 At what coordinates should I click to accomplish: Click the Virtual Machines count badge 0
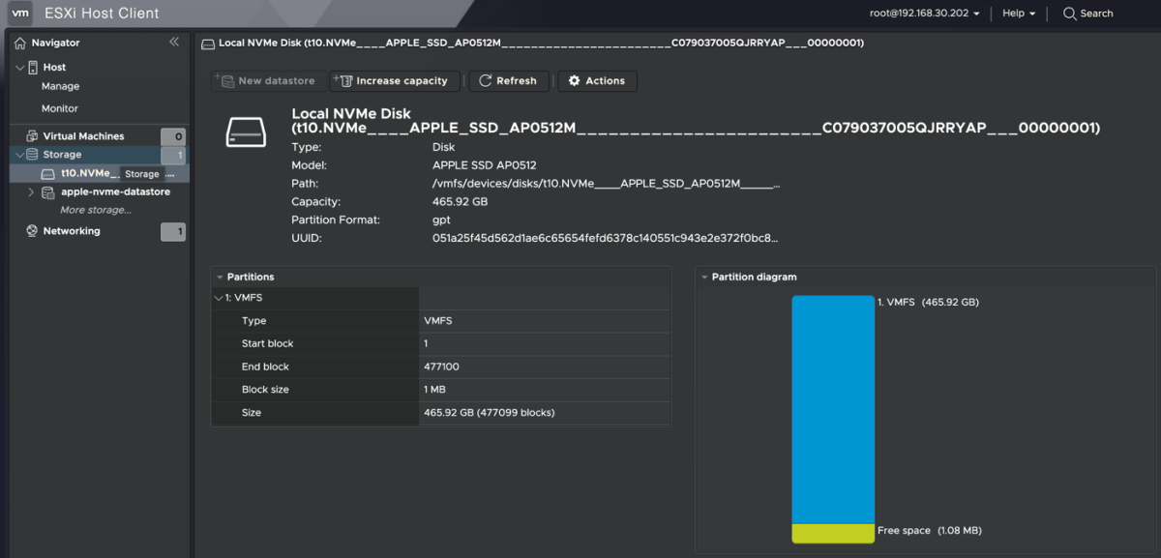[173, 136]
